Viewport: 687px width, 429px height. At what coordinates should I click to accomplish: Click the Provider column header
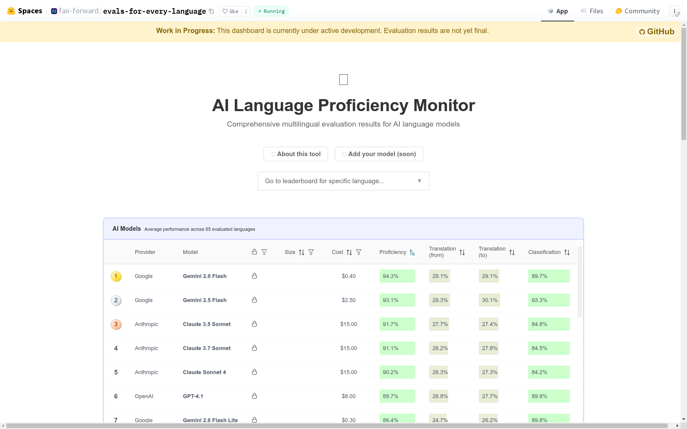[x=145, y=252]
